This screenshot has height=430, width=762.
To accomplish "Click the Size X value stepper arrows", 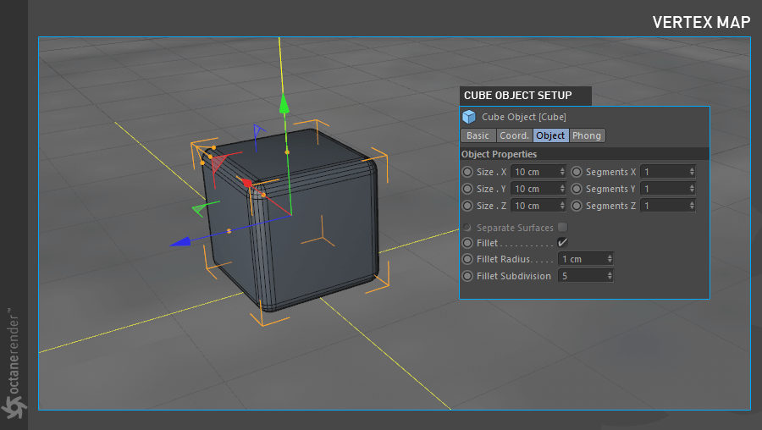I will point(562,172).
